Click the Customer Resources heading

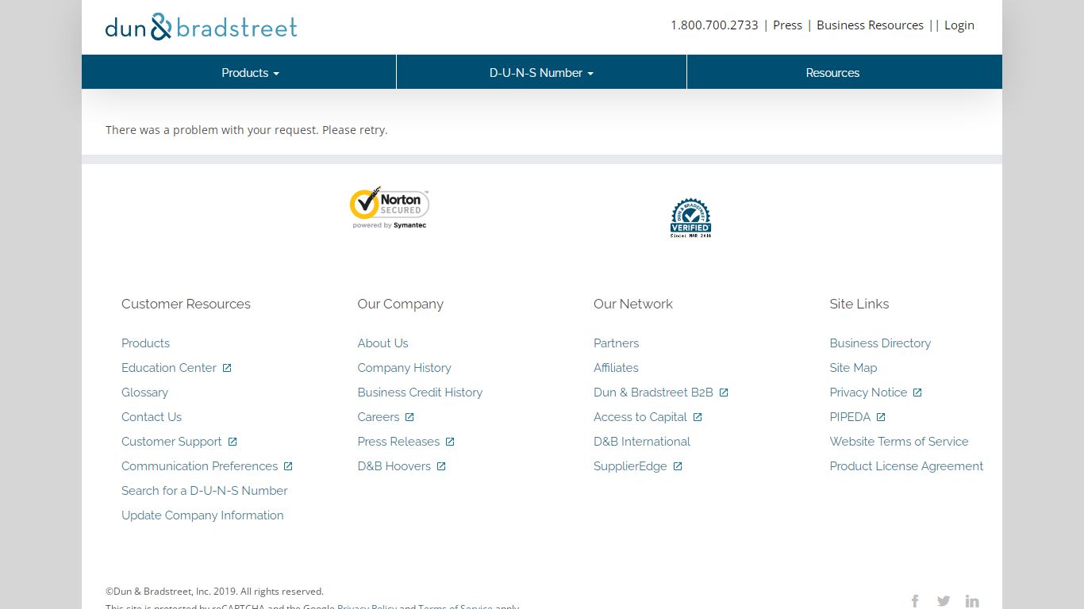pos(186,304)
